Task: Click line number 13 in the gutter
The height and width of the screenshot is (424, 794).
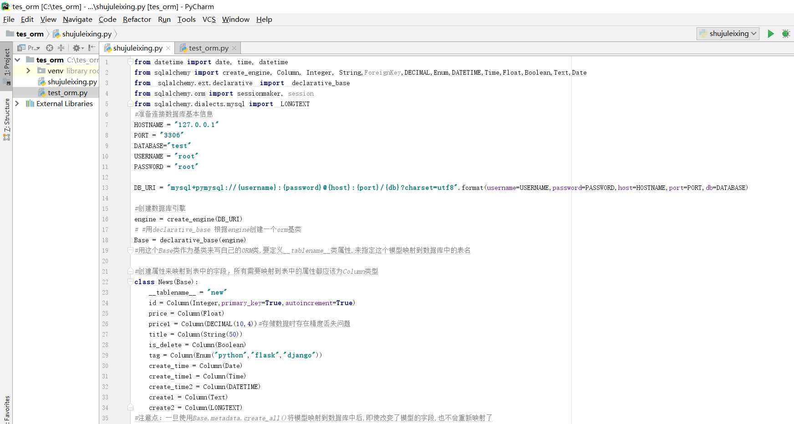Action: (105, 188)
